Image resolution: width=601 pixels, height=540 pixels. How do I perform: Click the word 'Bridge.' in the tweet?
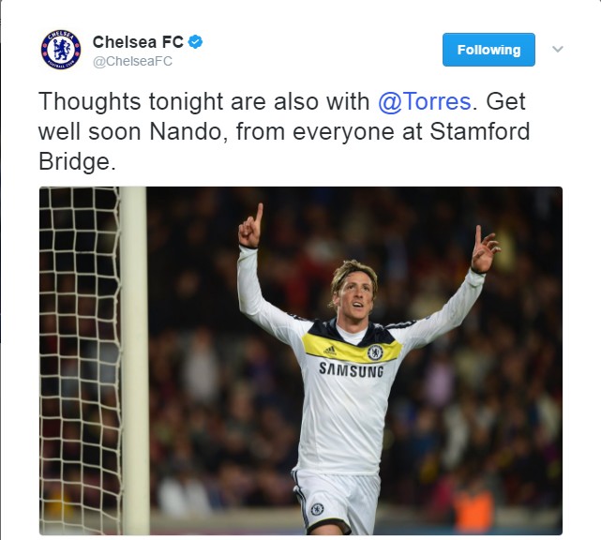[x=77, y=162]
